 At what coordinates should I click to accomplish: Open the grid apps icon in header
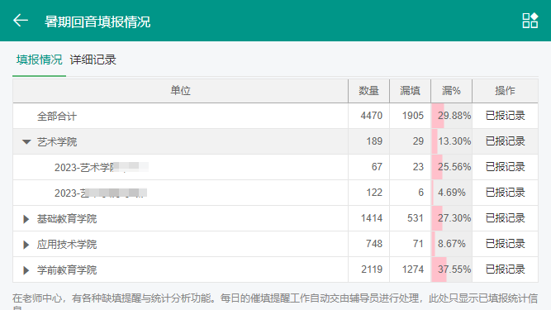click(530, 21)
